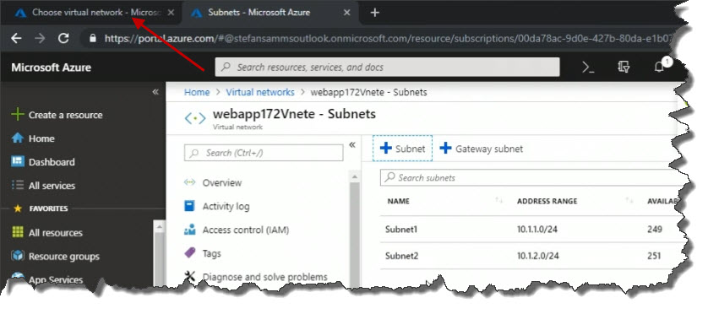Screen dimensions: 708x314
Task: Go back in browser history
Action: point(16,38)
